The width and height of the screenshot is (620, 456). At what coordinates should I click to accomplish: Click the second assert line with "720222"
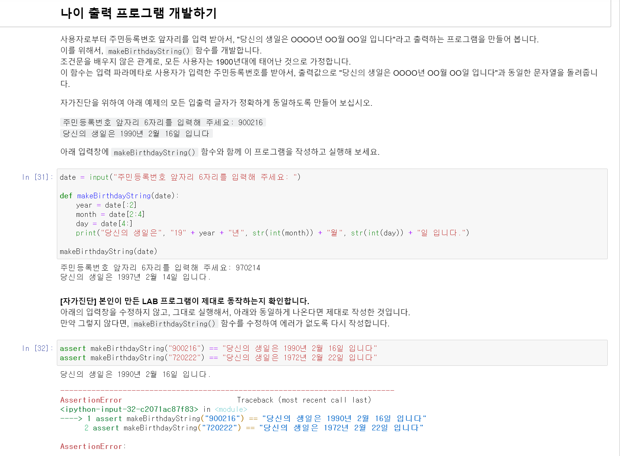tap(218, 358)
